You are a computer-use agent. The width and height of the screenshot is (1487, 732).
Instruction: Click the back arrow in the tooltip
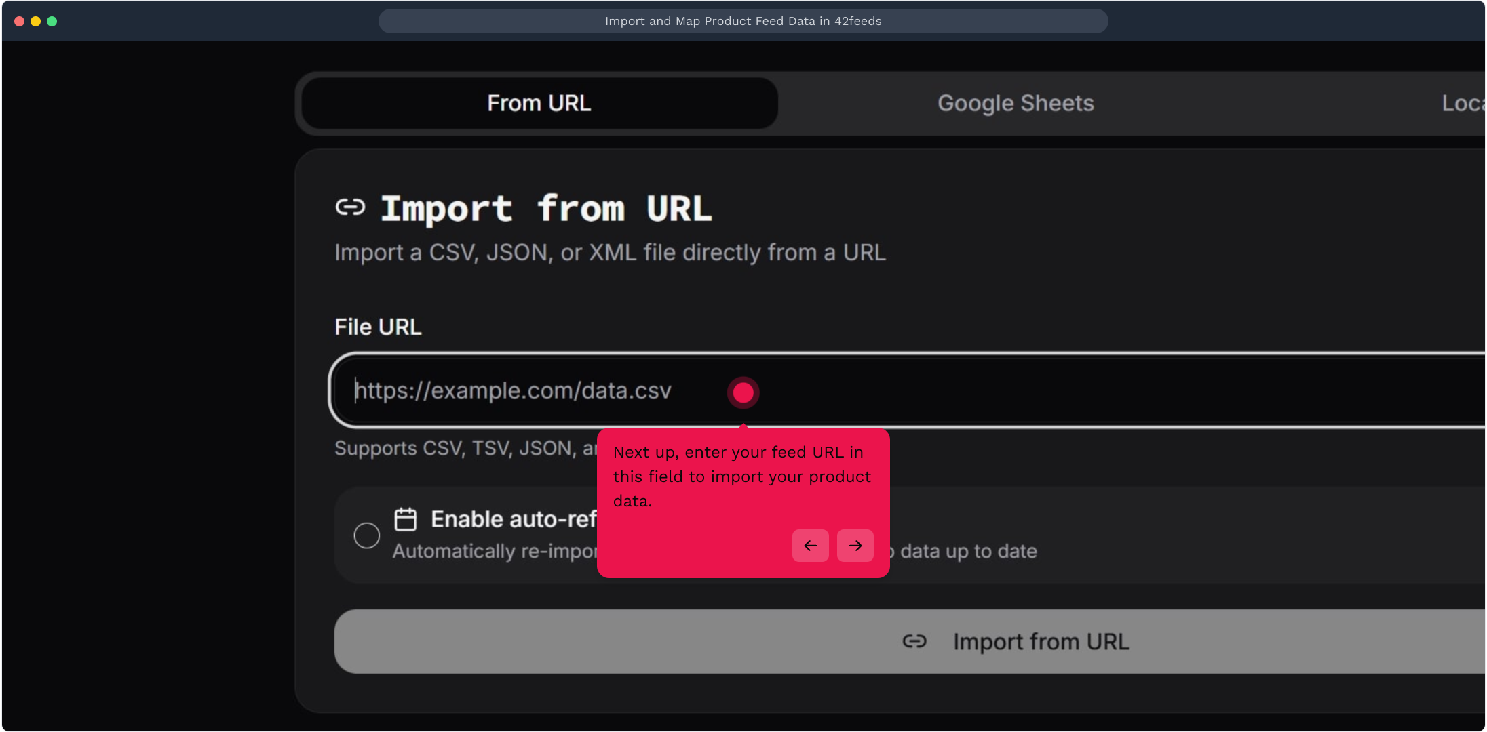tap(810, 546)
